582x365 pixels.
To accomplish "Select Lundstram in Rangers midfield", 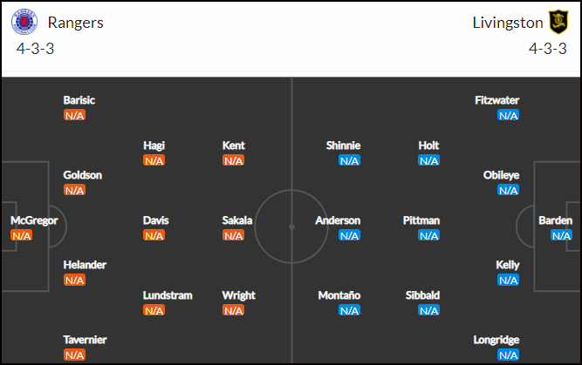I will [x=168, y=295].
